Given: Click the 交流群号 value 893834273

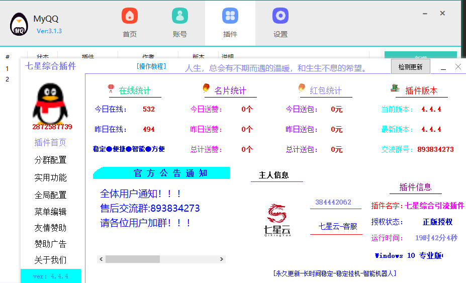Looking at the screenshot, I should coord(435,149).
